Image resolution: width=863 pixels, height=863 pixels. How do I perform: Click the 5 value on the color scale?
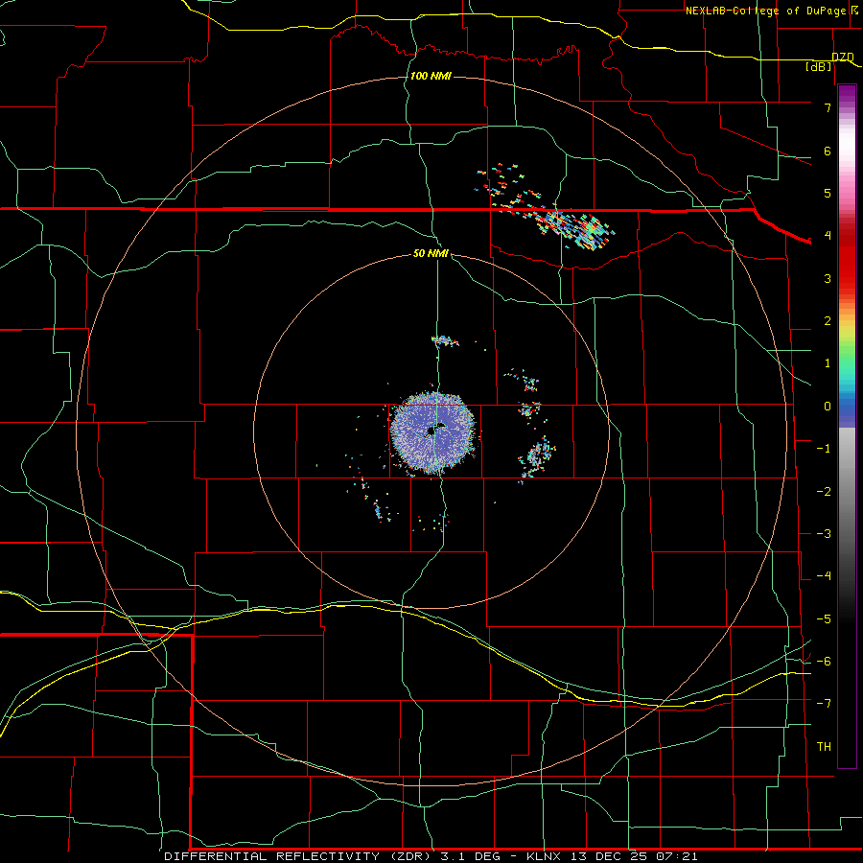[828, 193]
